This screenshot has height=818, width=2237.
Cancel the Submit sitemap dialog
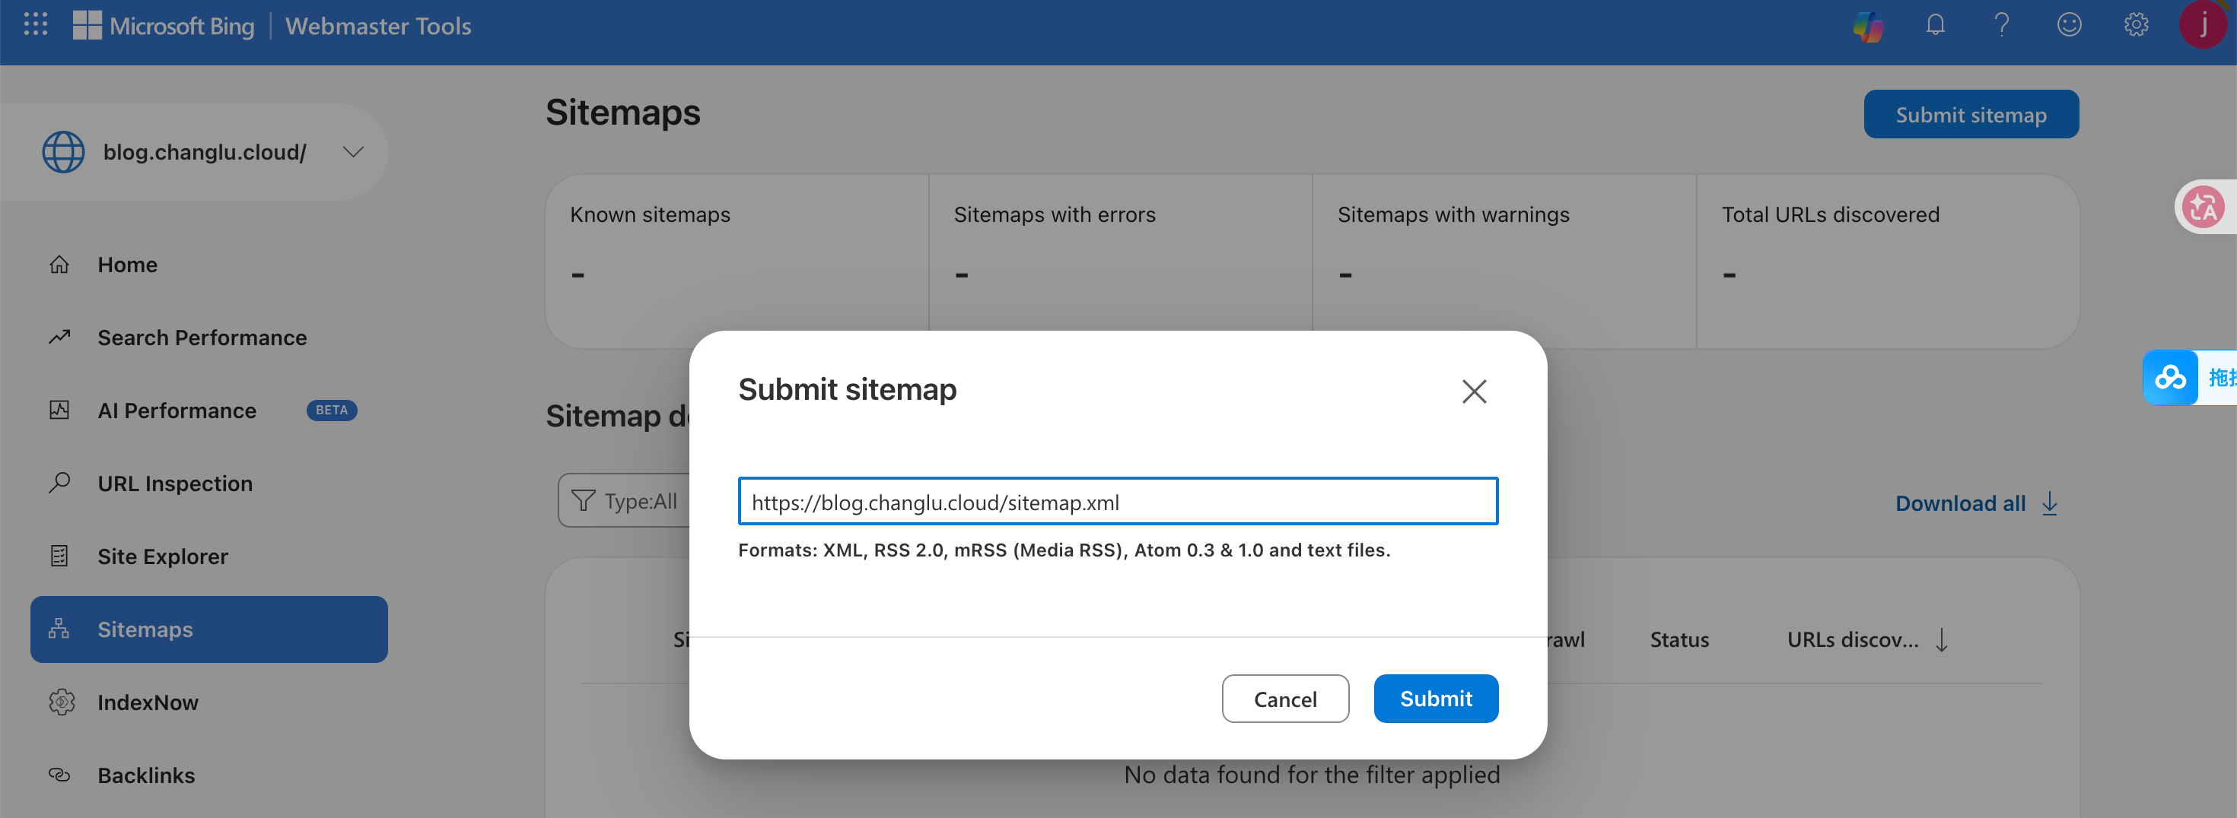pyautogui.click(x=1285, y=699)
